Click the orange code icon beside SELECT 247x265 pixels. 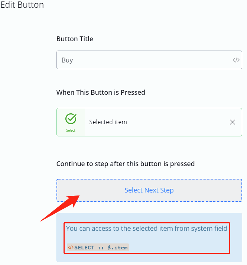point(71,248)
